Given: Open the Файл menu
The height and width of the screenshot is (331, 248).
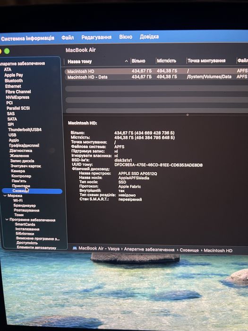Looking at the screenshot, I should [x=68, y=37].
